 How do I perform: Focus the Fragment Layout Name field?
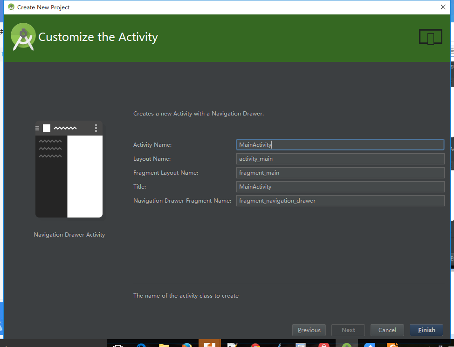click(x=340, y=173)
